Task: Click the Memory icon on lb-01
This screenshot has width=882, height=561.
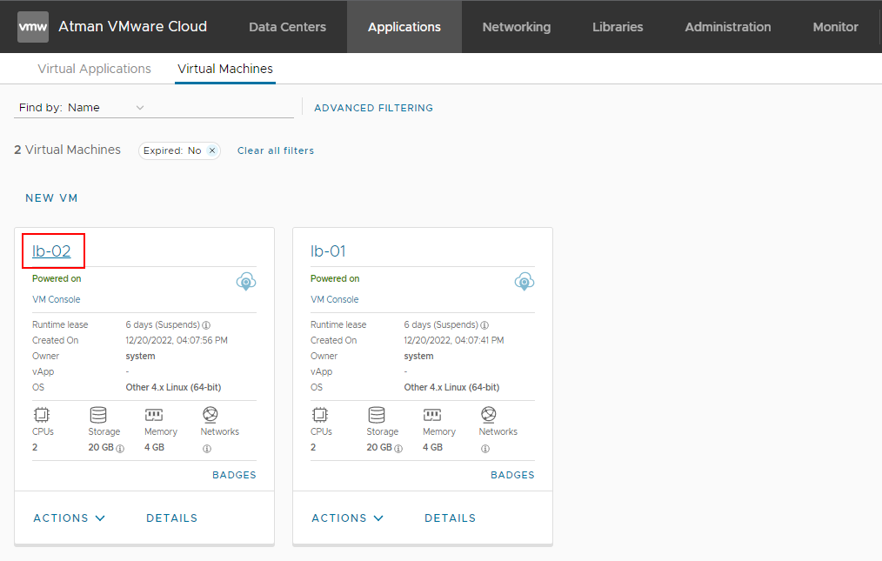Action: pyautogui.click(x=432, y=415)
